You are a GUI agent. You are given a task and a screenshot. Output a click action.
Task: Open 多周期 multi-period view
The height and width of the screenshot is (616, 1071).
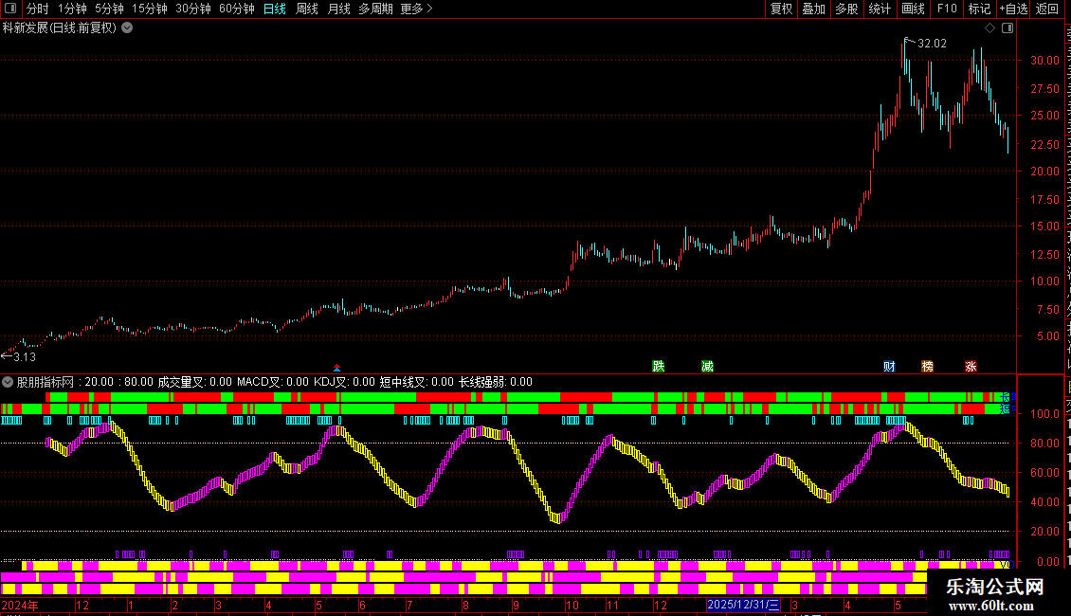pyautogui.click(x=375, y=9)
